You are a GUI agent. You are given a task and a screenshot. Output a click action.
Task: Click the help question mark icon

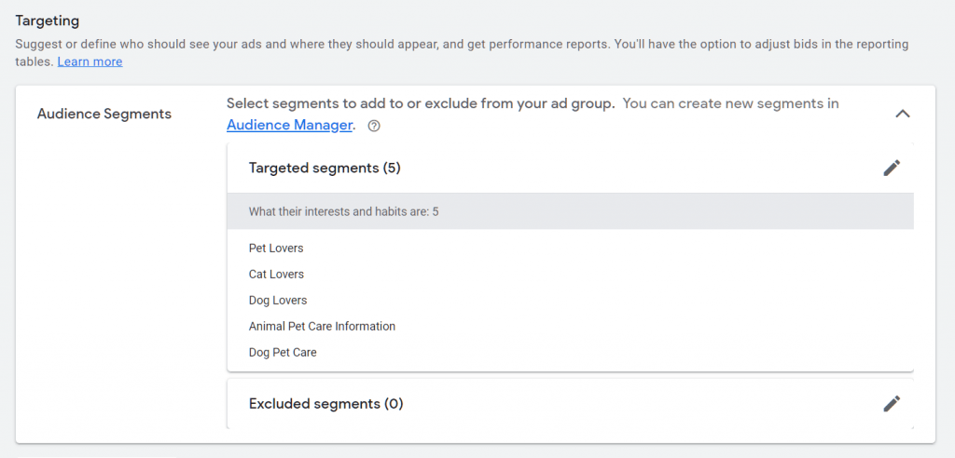[x=374, y=126]
